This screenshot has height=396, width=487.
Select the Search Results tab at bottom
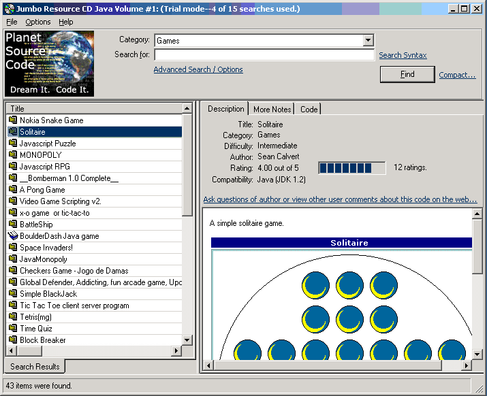(x=35, y=367)
